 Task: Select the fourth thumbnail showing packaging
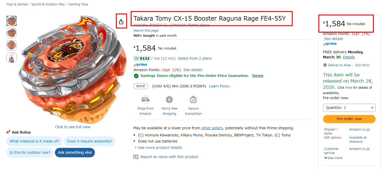[11, 58]
